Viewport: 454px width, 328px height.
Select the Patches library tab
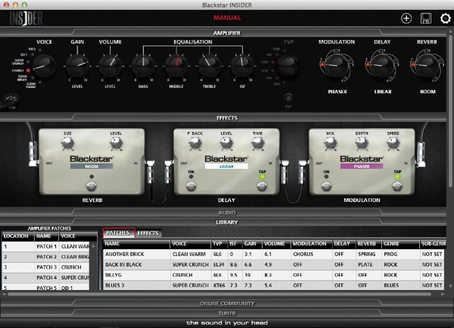(x=118, y=233)
